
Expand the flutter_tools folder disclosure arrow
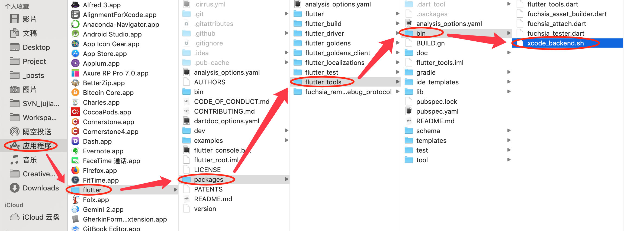pos(398,82)
